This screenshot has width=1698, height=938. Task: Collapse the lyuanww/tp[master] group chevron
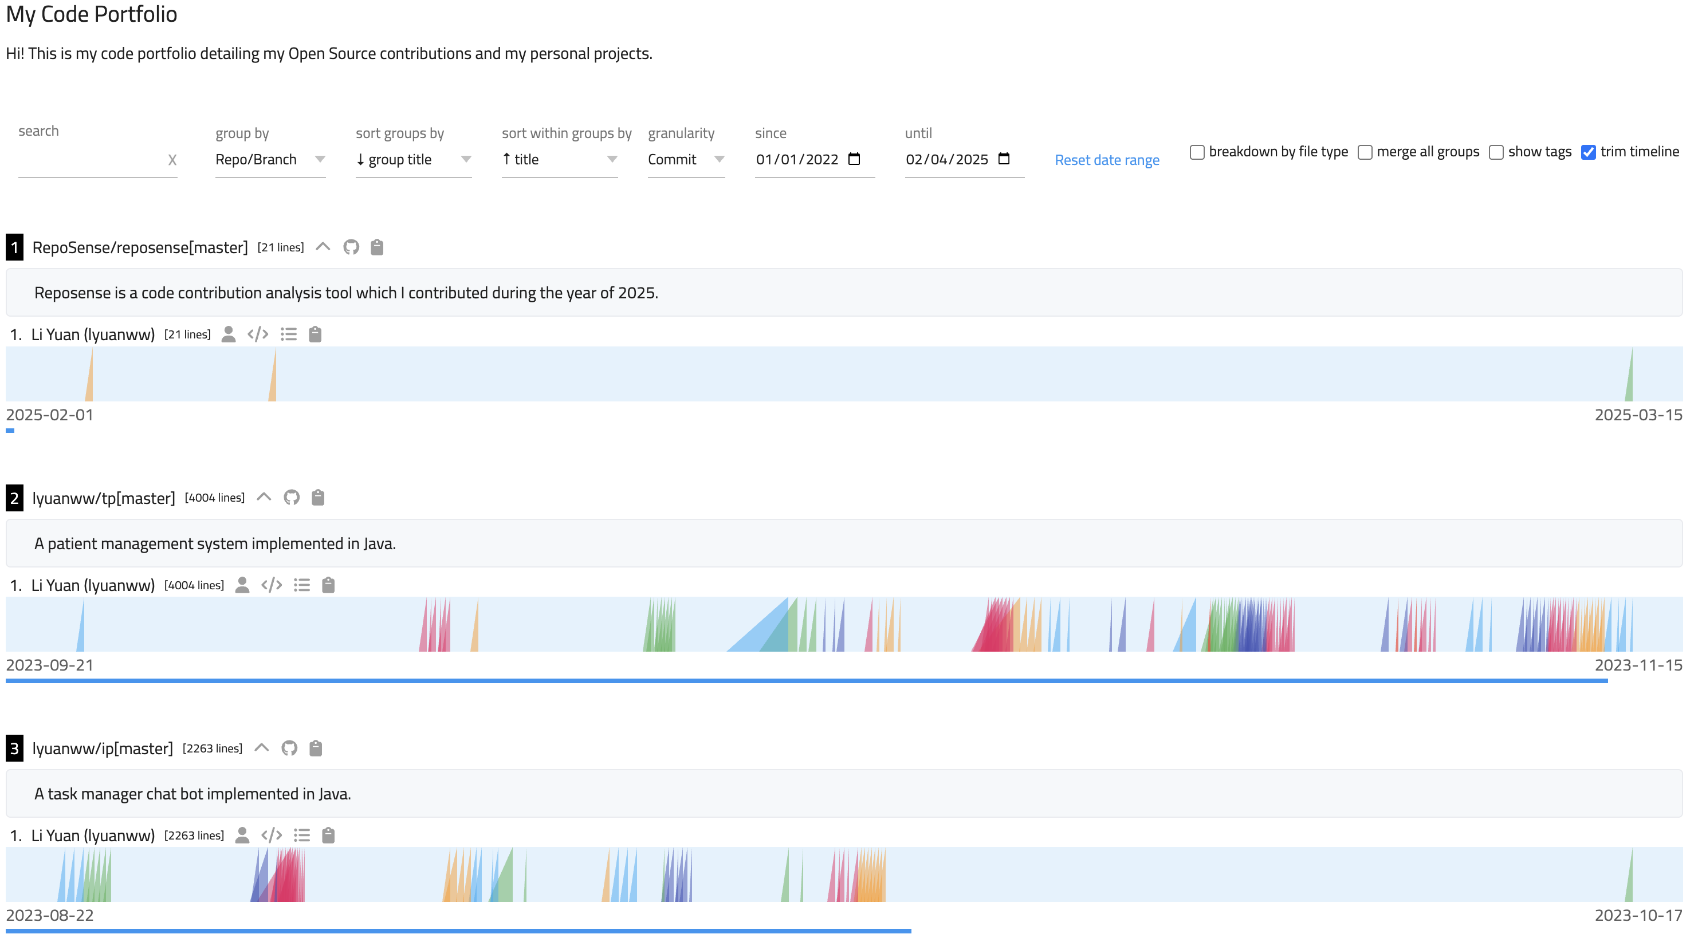264,497
